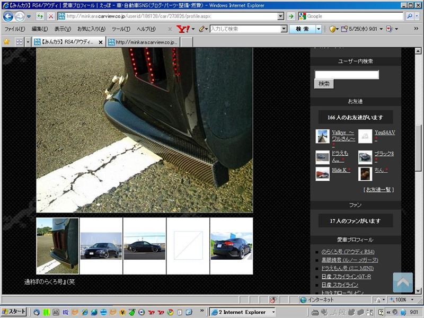Open a new blank tab
This screenshot has height=318, width=424.
point(187,42)
